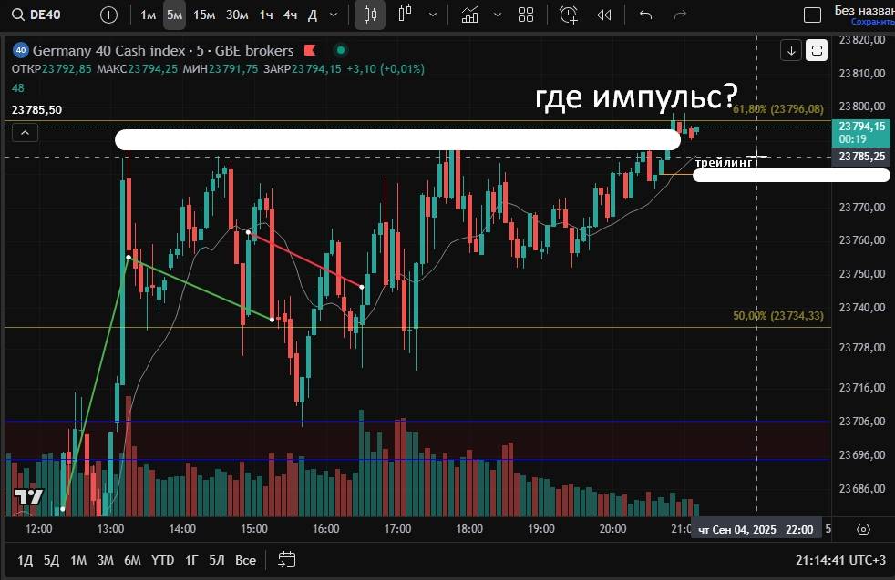Viewport: 895px width, 580px height.
Task: Click the add symbol plus icon
Action: coord(108,15)
